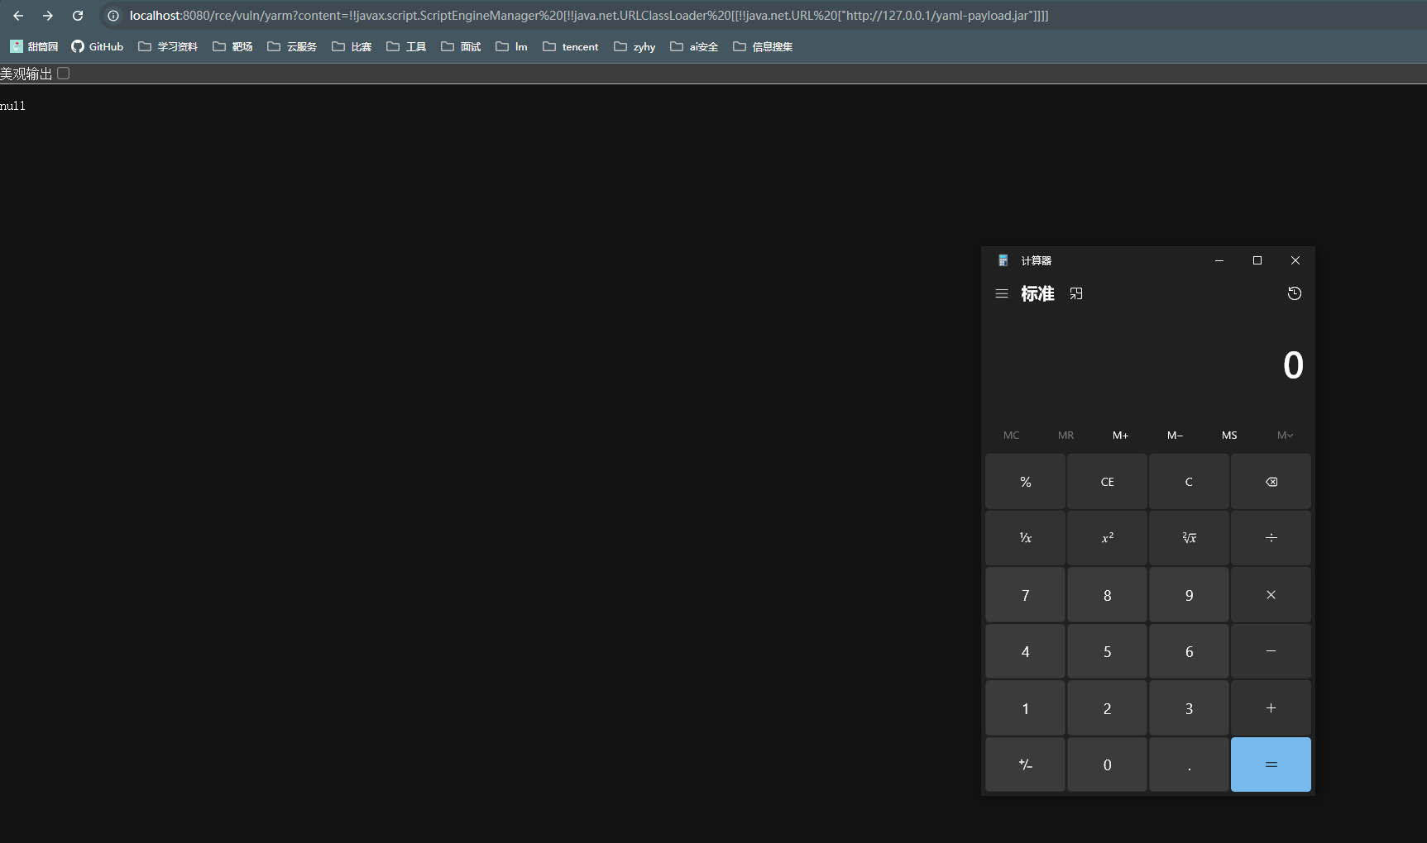Open the 云服务 bookmark folder
This screenshot has height=843, width=1427.
click(292, 46)
